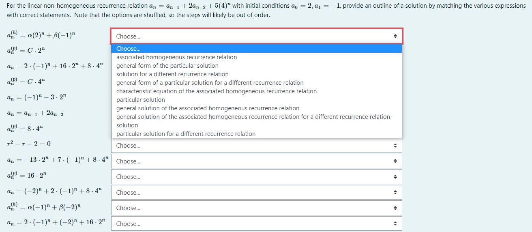Choose 'characteristic equation of the associated homogeneous recurrence relation'
The height and width of the screenshot is (232, 532).
click(257, 91)
